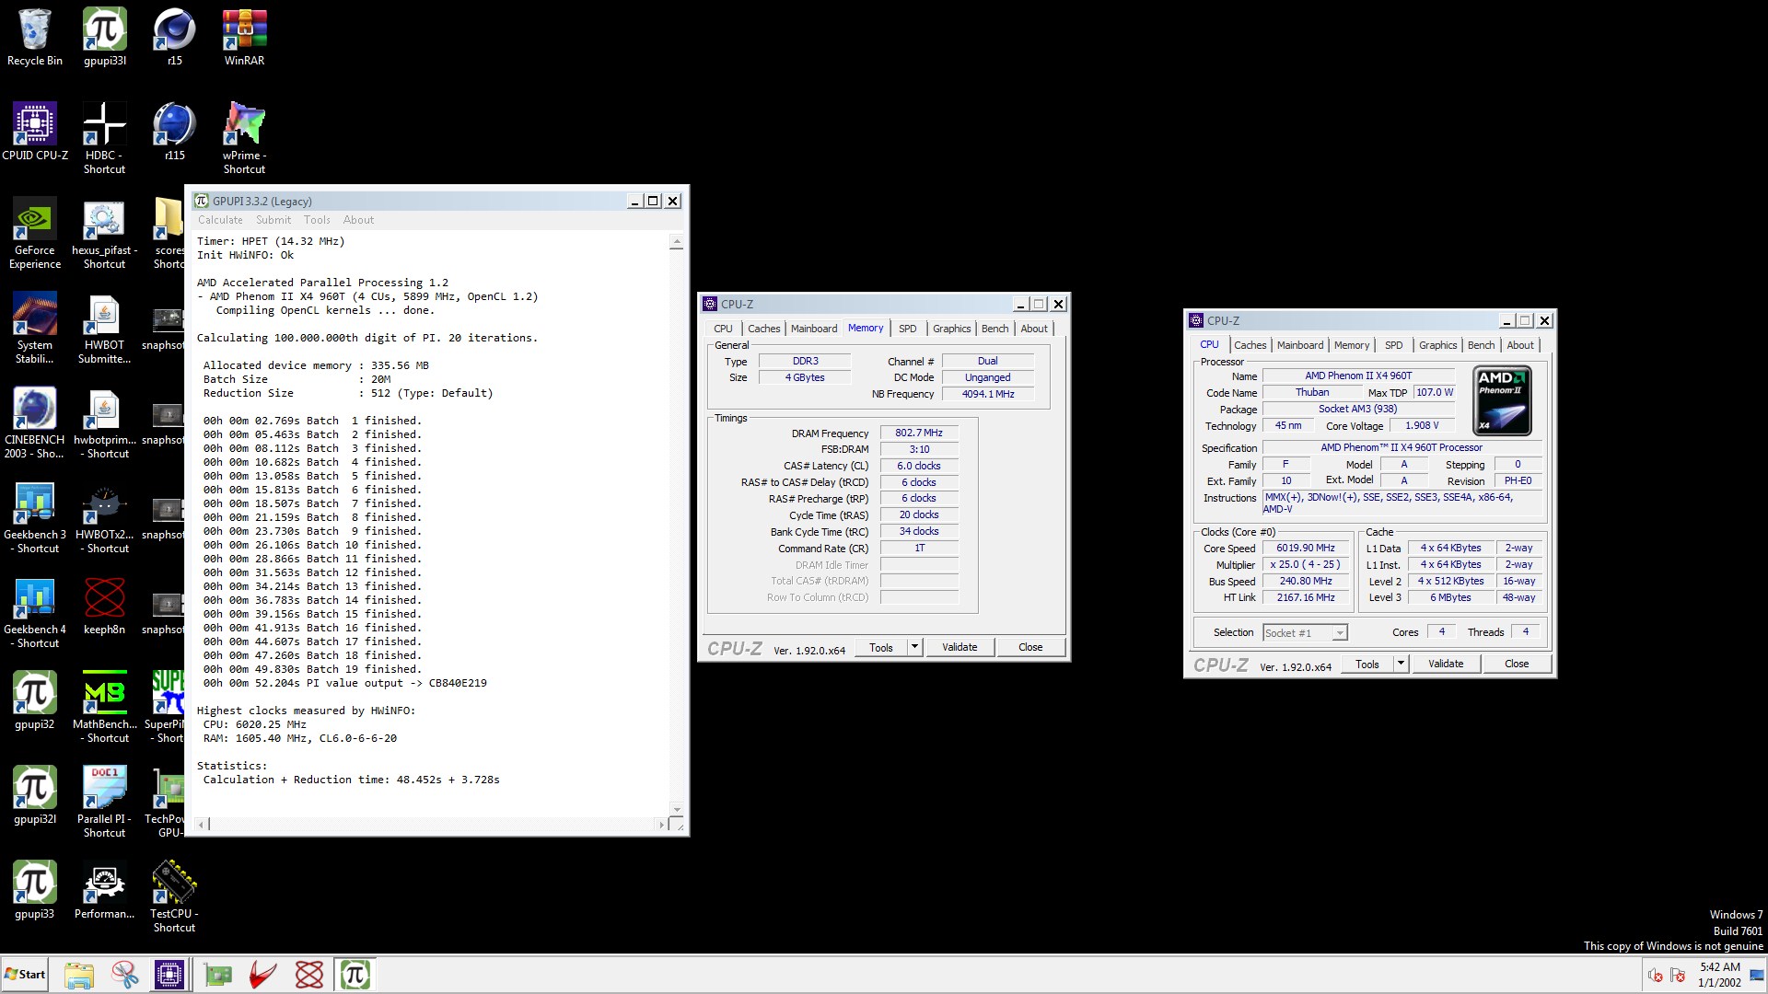Click the Start button

tap(25, 975)
